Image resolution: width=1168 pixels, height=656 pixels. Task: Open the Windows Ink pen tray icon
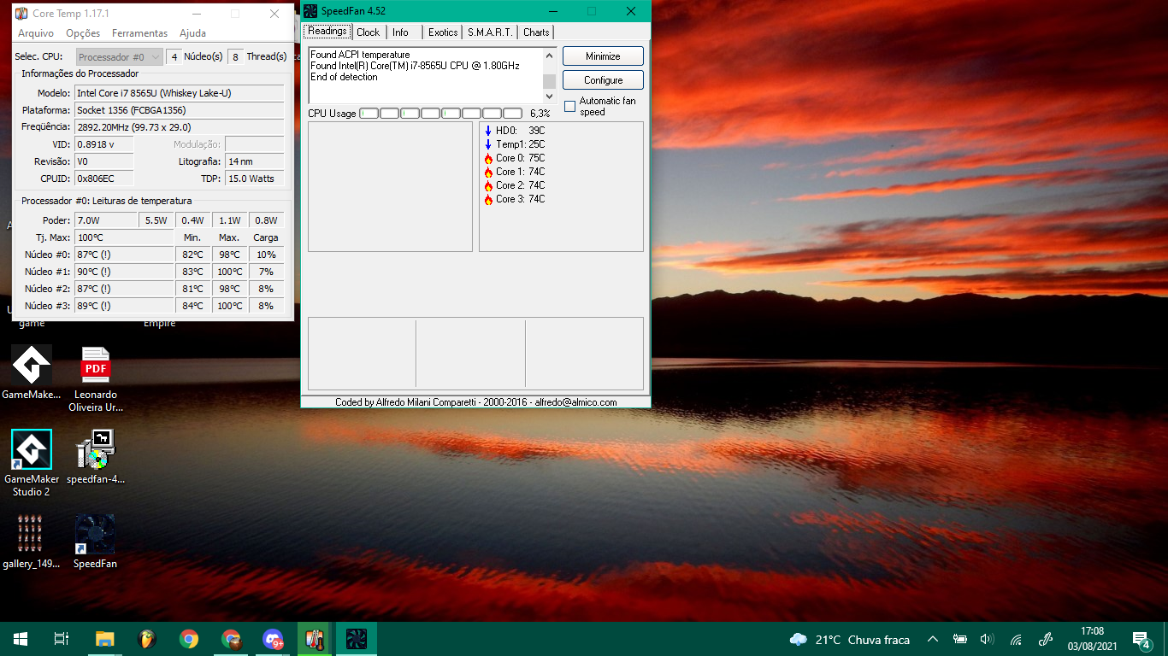(x=1045, y=639)
